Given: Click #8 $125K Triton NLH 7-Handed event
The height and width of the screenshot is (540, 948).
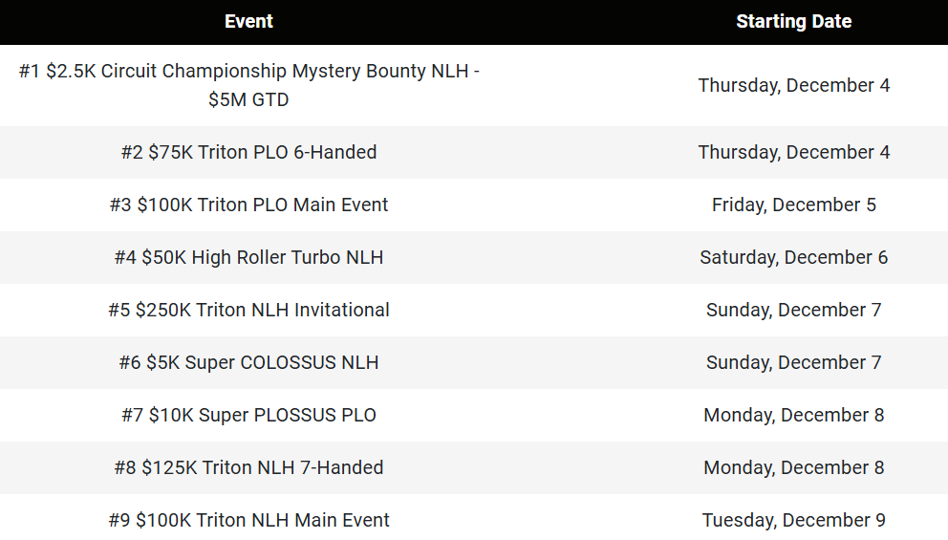Looking at the screenshot, I should pyautogui.click(x=248, y=467).
